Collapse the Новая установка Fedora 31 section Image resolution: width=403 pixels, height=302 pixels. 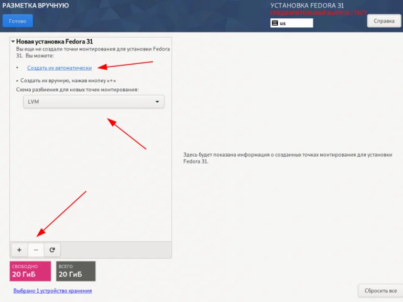click(x=13, y=41)
